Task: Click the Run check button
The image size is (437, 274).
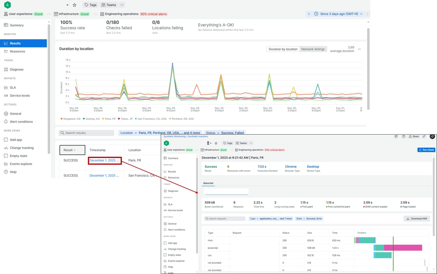Action: [426, 150]
